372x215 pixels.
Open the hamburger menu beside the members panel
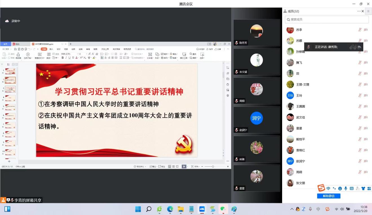click(x=368, y=11)
